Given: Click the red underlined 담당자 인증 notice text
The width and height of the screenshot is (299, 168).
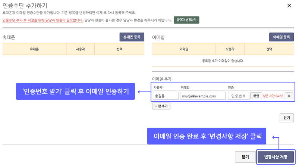Looking at the screenshot, I should click(43, 20).
